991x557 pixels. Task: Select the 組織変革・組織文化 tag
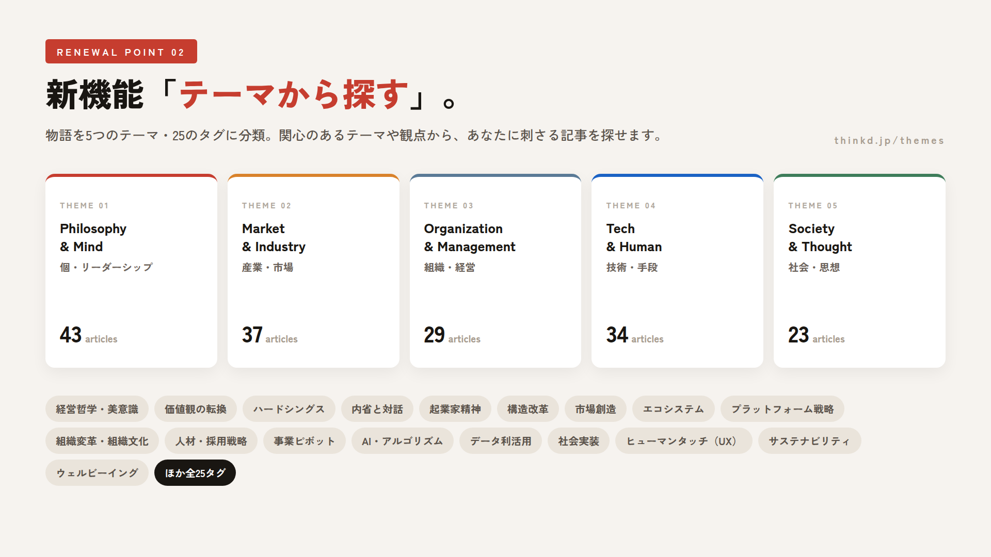click(x=102, y=441)
